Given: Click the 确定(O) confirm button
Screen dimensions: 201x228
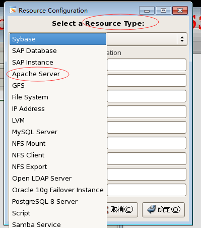Looking at the screenshot, I should [163, 210].
